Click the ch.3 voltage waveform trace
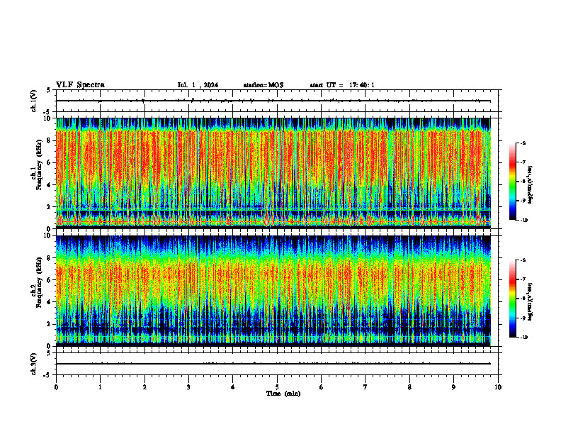The width and height of the screenshot is (561, 434). pyautogui.click(x=273, y=364)
